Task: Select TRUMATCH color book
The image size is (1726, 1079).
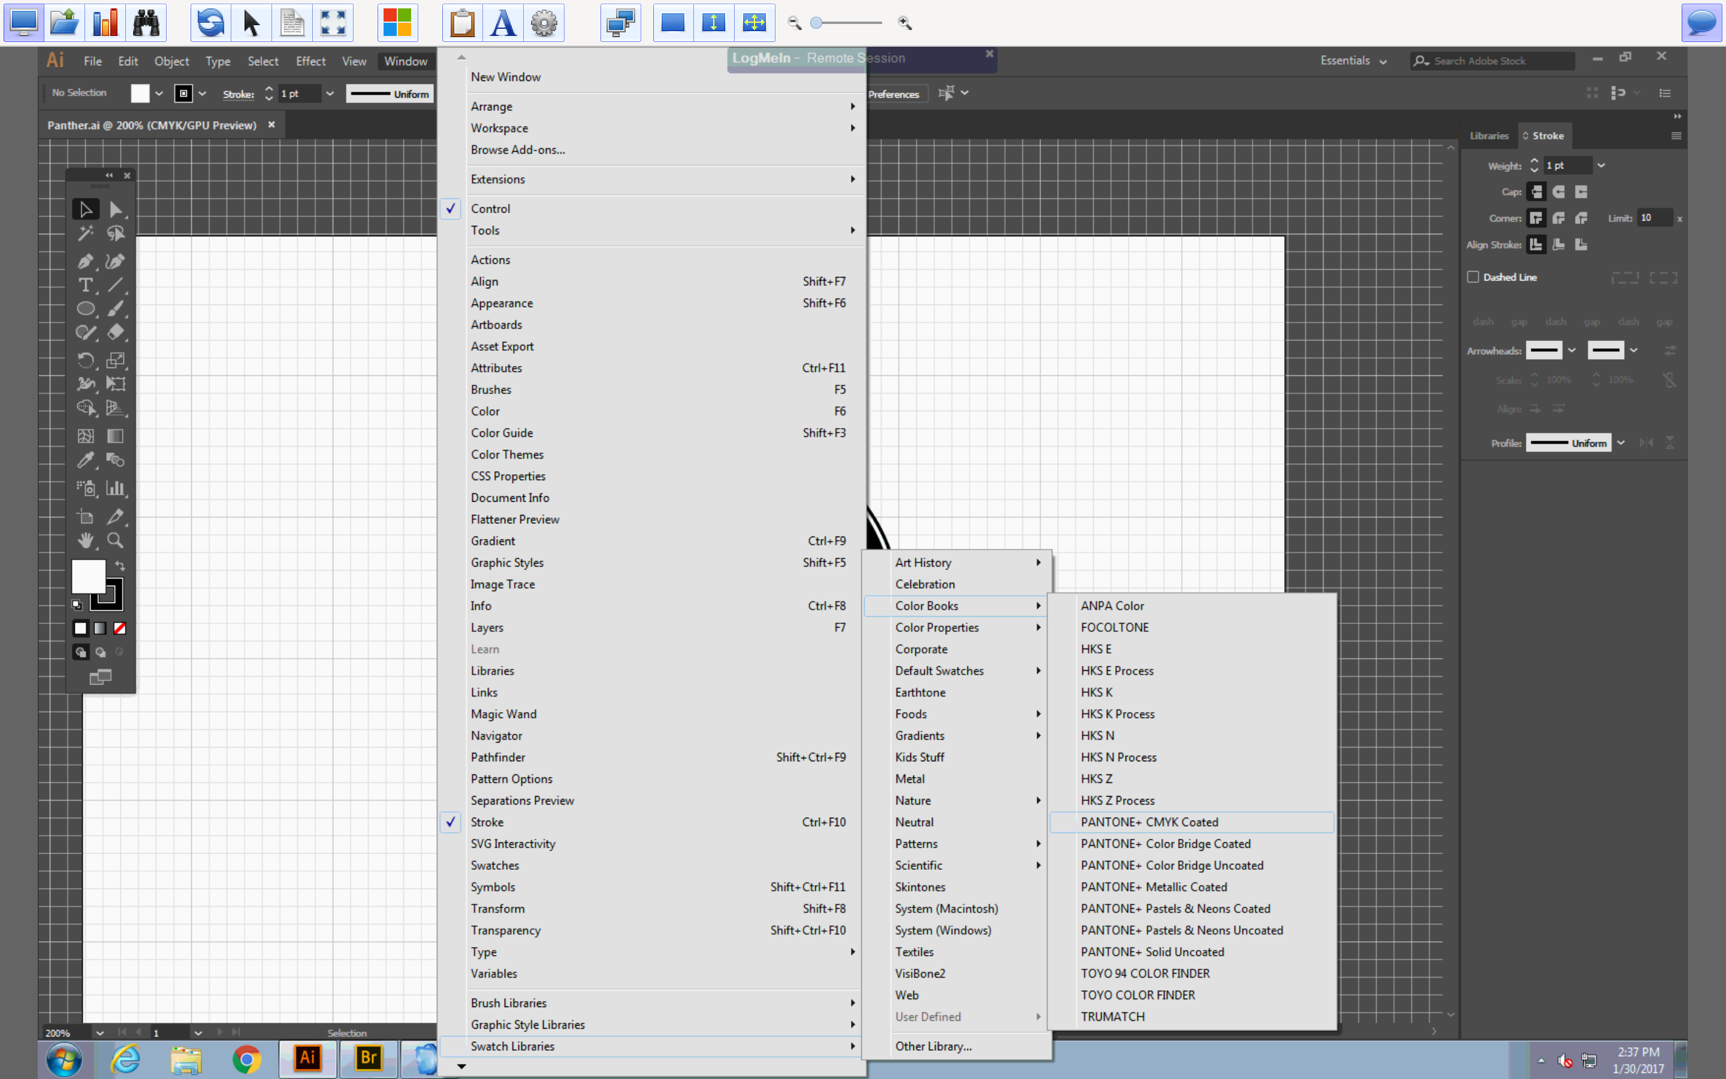Action: pos(1191,1016)
